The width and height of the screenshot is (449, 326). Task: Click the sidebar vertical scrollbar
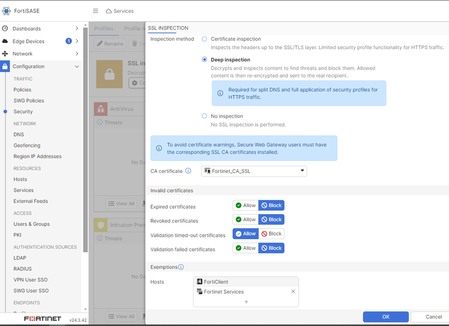point(86,140)
